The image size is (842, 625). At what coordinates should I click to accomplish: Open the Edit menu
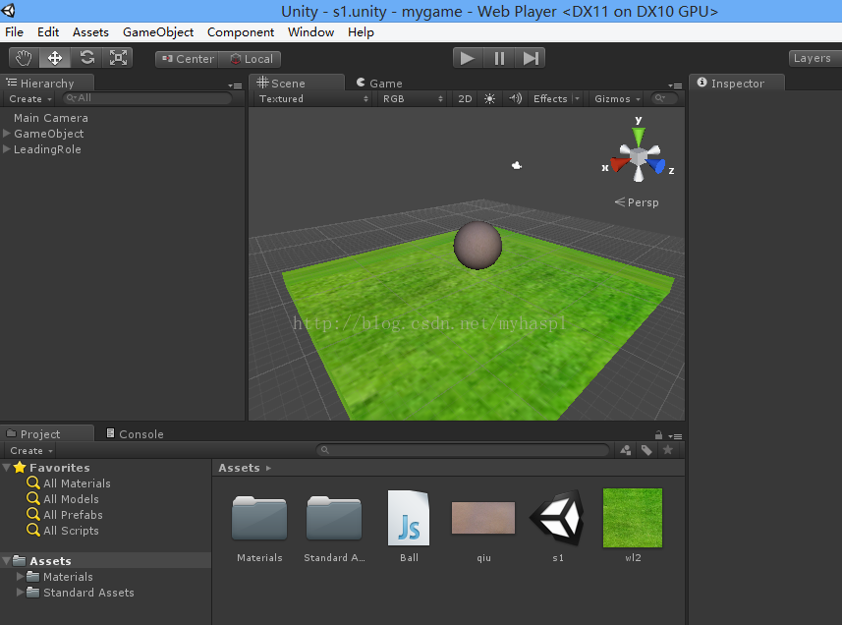pos(48,32)
